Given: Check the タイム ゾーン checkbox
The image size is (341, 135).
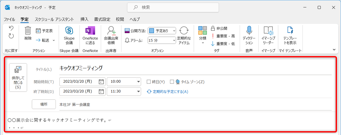Looking at the screenshot, I should click(x=172, y=82).
